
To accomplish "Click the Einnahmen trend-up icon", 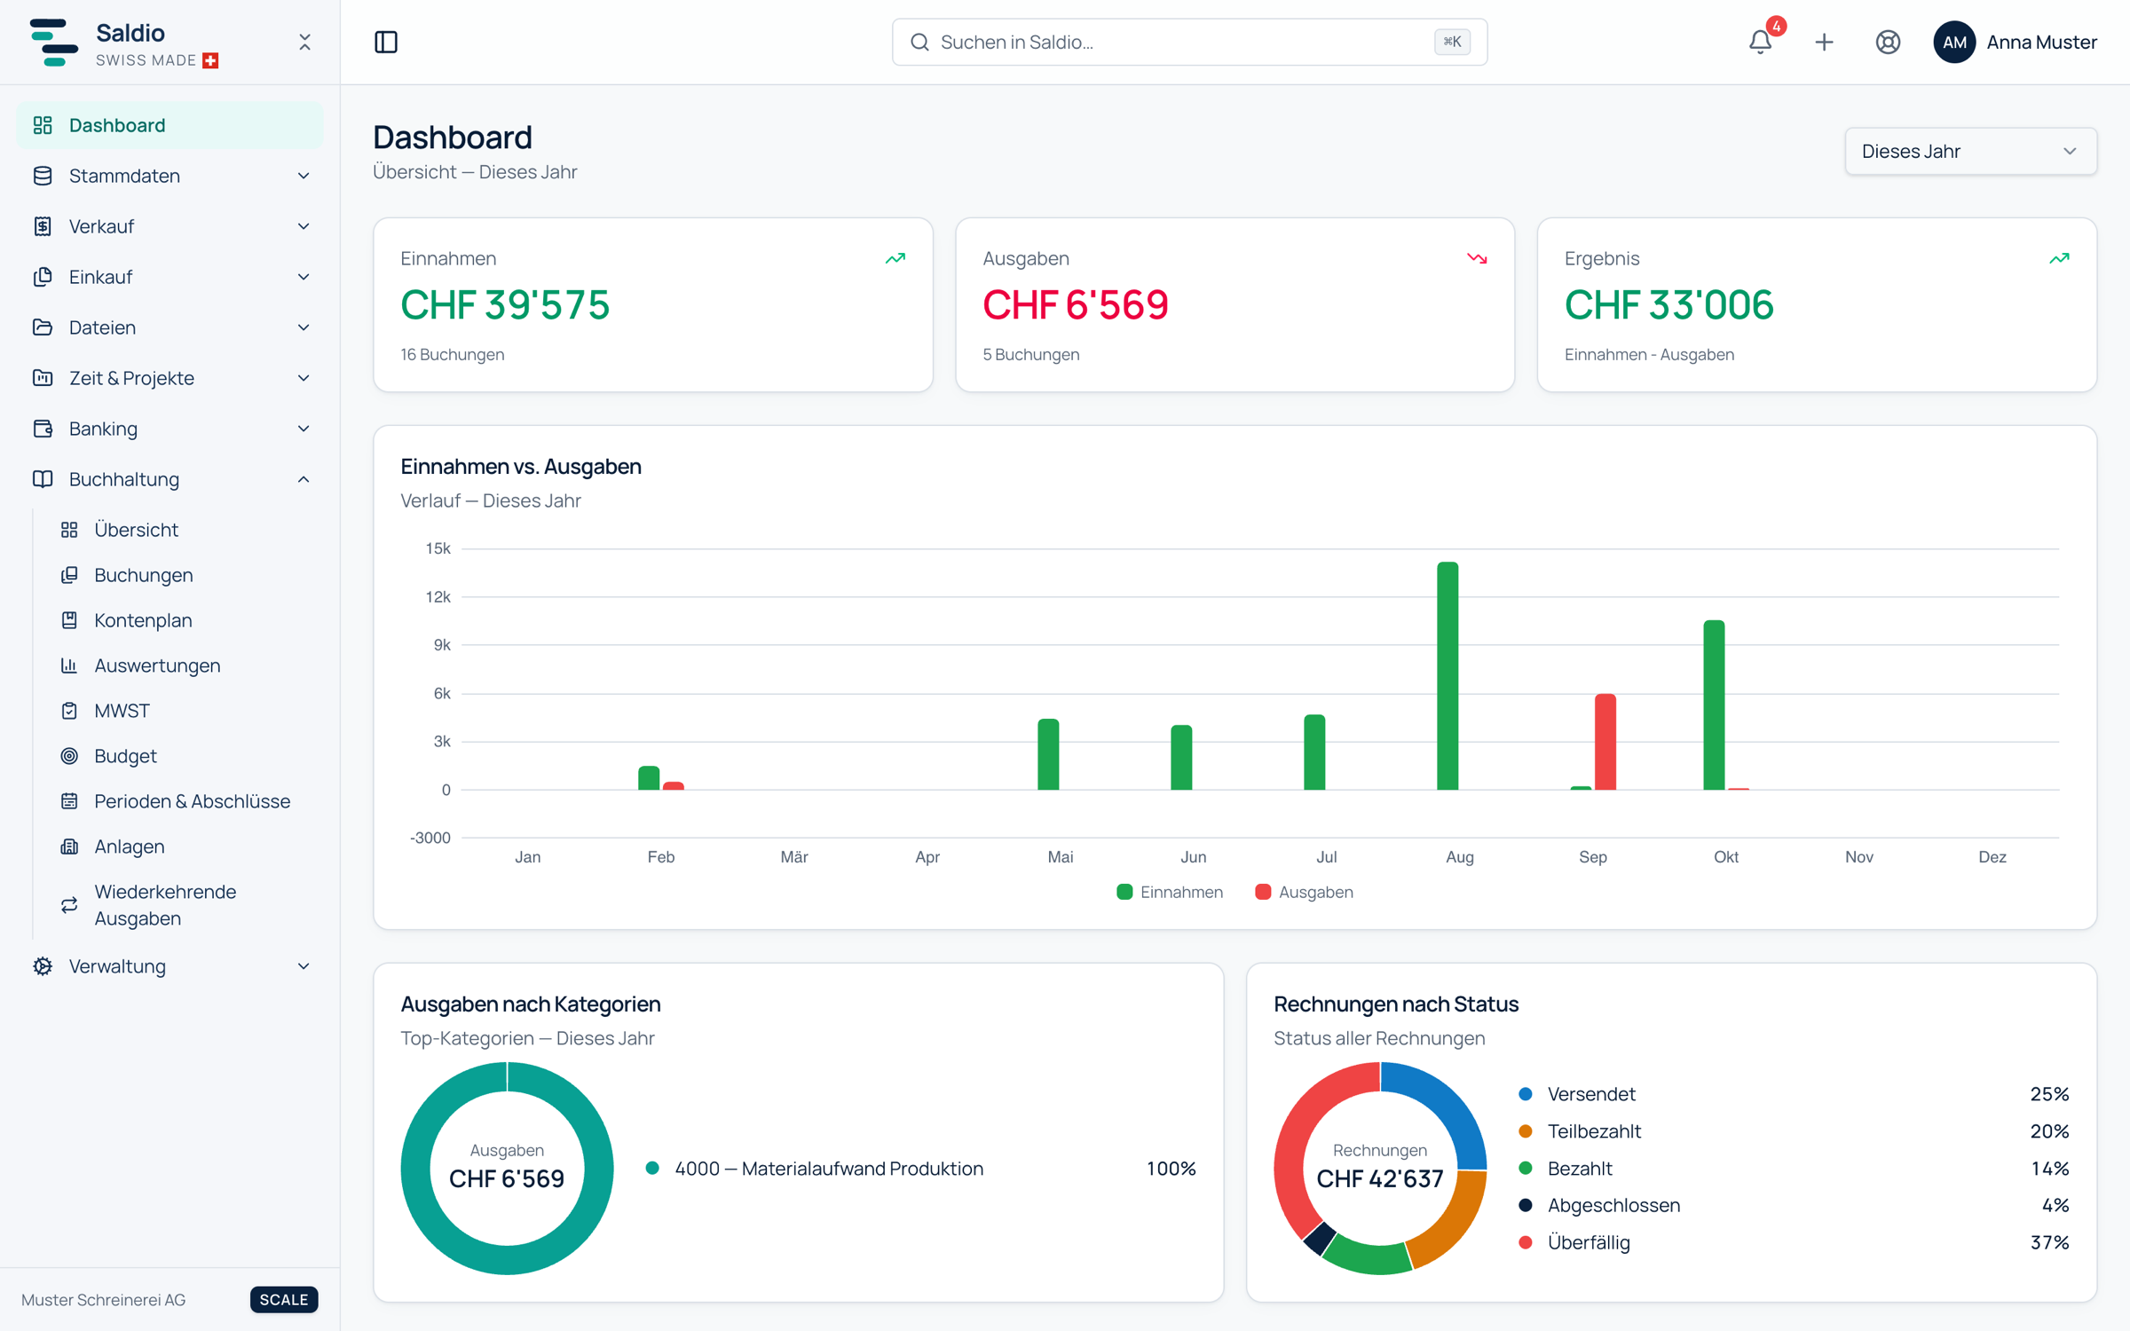I will [895, 258].
